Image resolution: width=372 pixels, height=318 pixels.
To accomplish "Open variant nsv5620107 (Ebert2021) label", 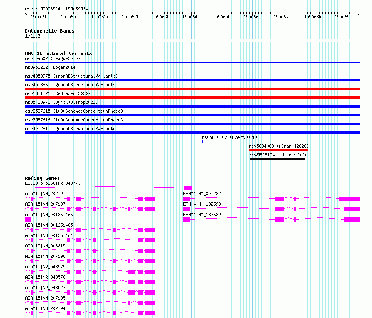I will pyautogui.click(x=229, y=137).
